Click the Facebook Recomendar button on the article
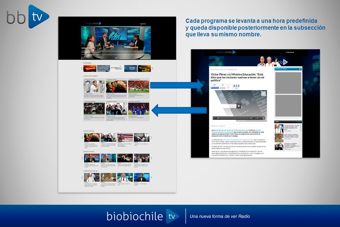 pyautogui.click(x=215, y=88)
